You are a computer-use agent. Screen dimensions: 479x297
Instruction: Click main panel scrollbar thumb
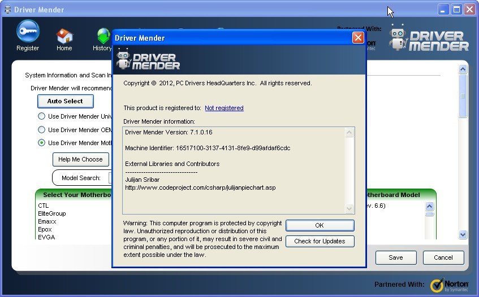coord(463,96)
